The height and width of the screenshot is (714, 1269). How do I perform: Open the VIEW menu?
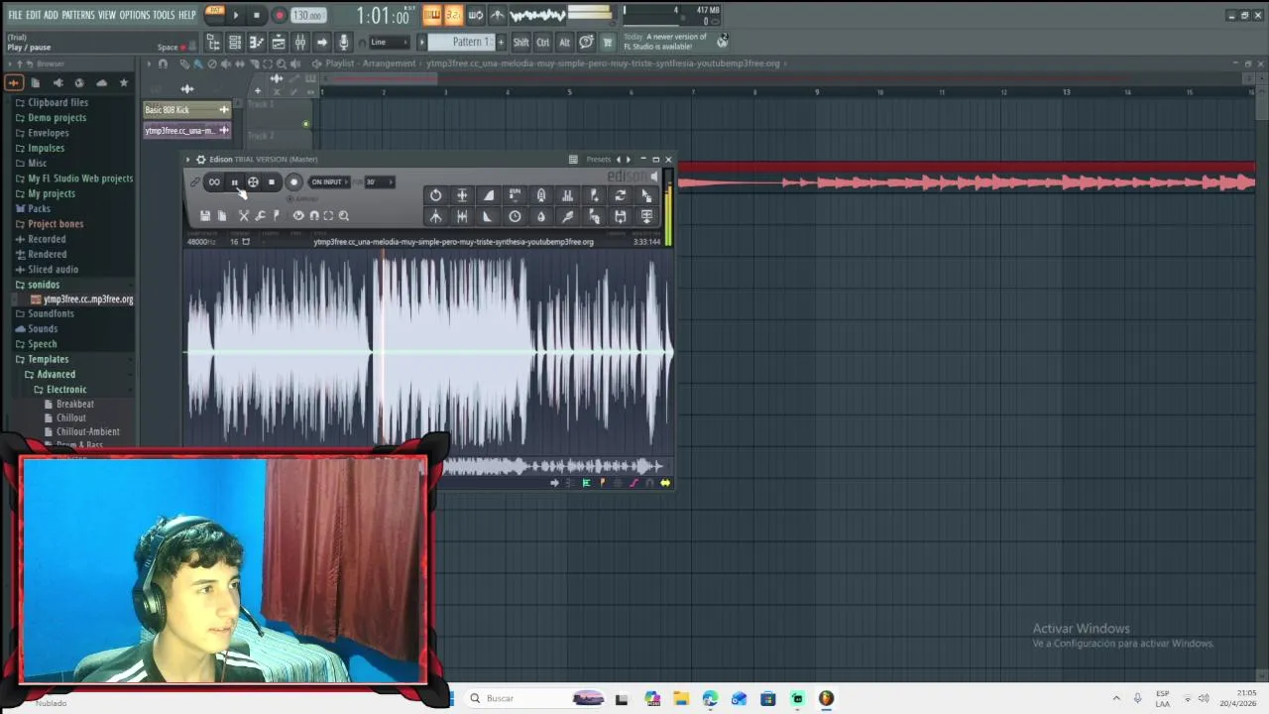tap(107, 15)
